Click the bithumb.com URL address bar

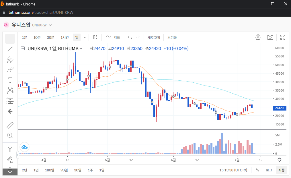coord(41,12)
